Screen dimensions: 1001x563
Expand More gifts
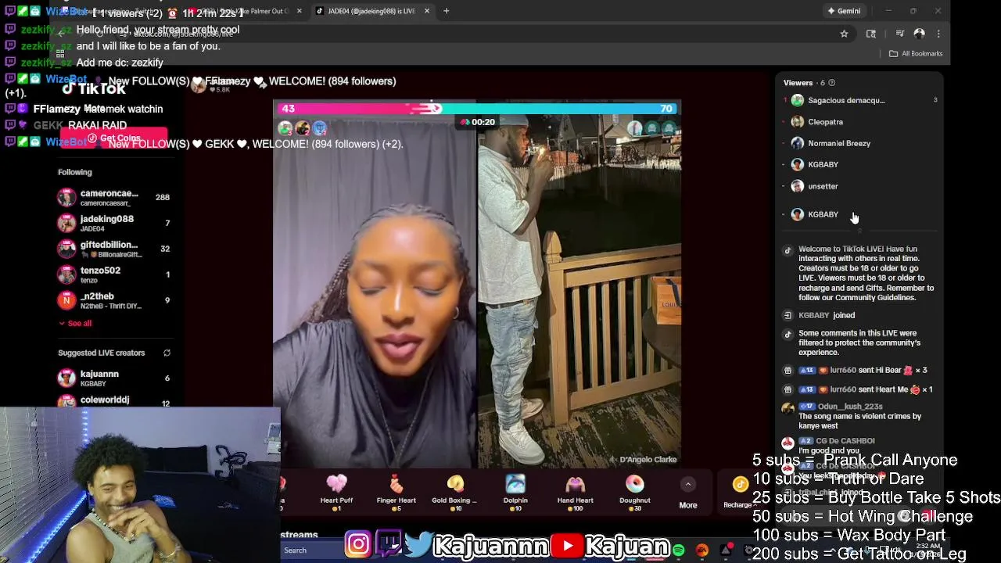688,494
